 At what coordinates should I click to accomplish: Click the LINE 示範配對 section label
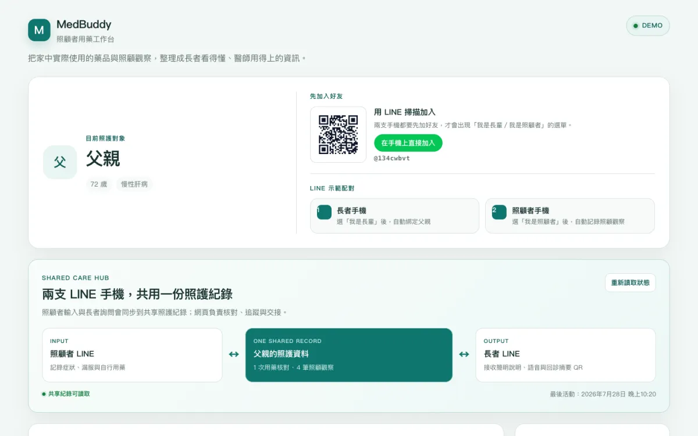point(332,188)
